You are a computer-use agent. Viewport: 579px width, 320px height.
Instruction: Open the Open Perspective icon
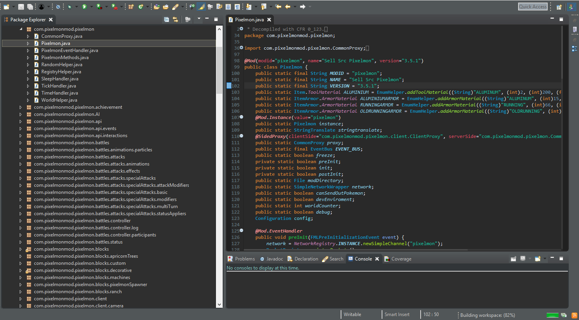tap(559, 7)
